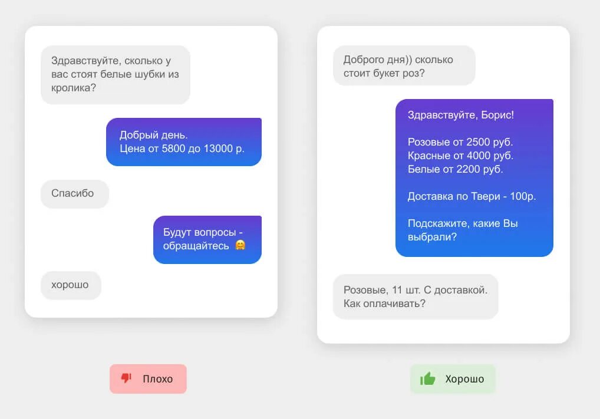
Task: Select the 'Белые от 2200 руб.' line
Action: coord(456,169)
